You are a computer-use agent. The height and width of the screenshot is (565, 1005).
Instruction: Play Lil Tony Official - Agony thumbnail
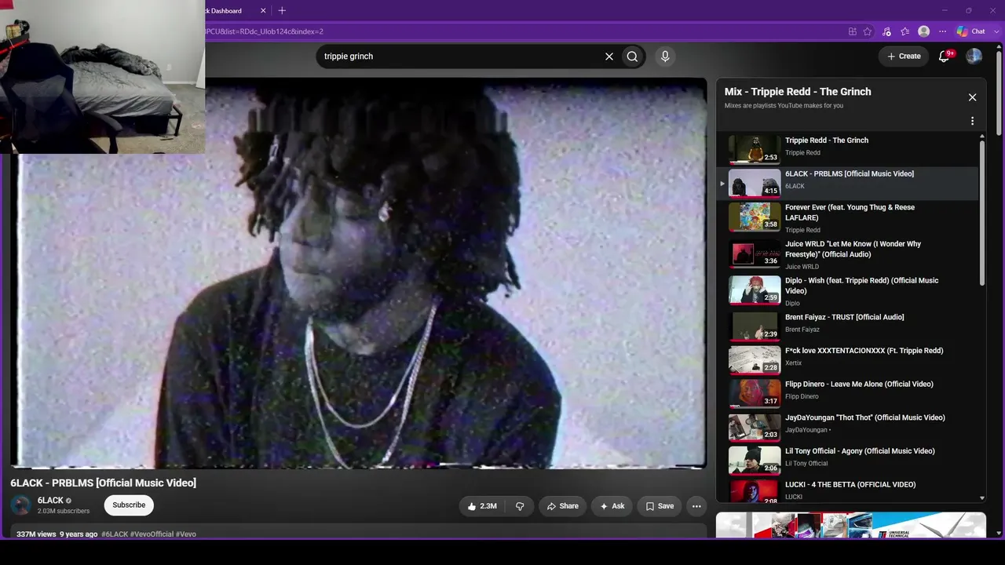point(755,461)
